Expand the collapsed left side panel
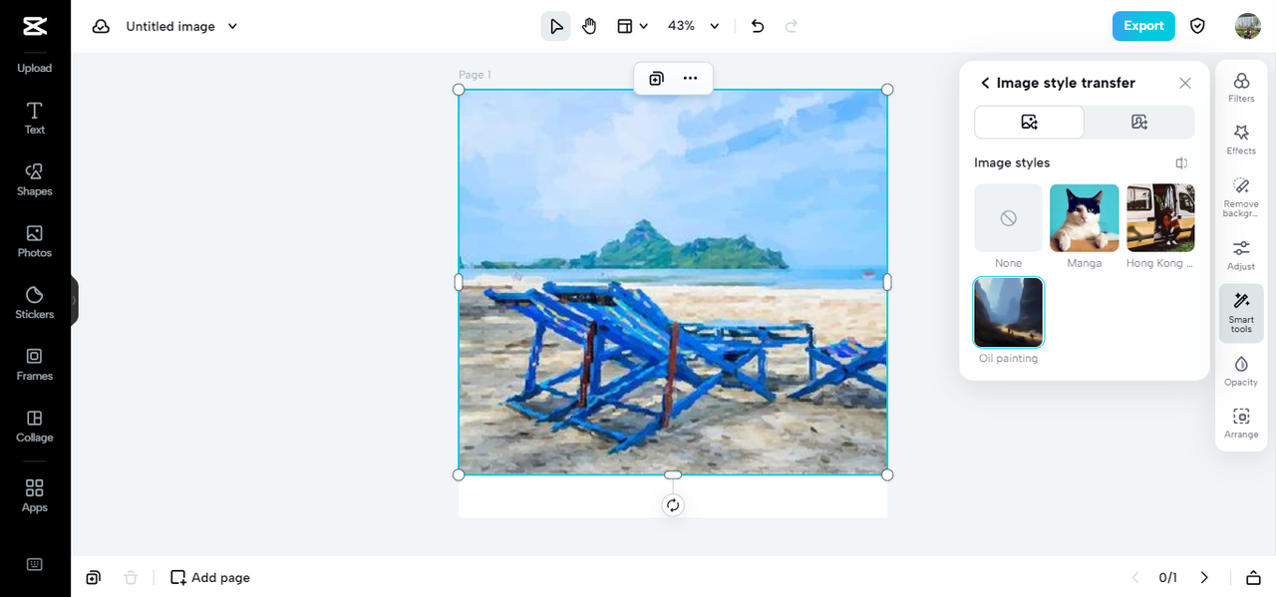Viewport: 1276px width, 597px height. coord(74,300)
